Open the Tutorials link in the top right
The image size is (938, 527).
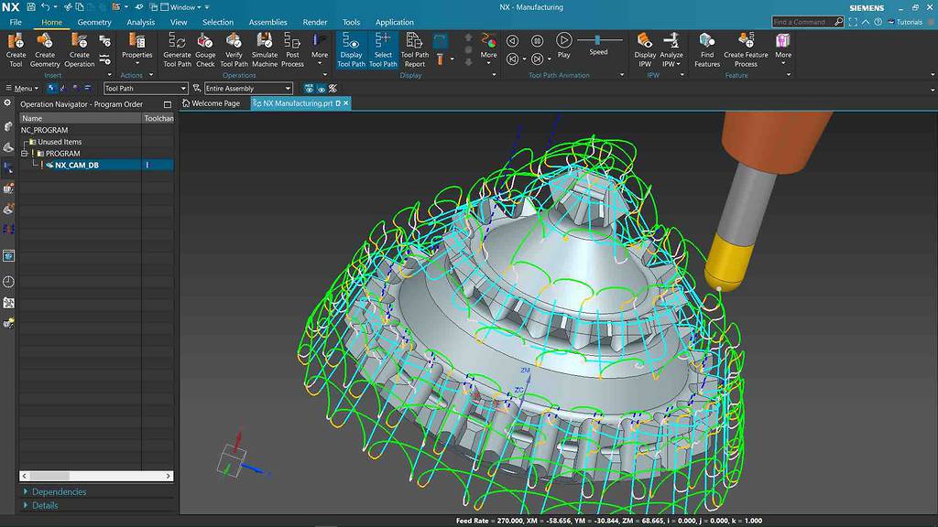(905, 22)
